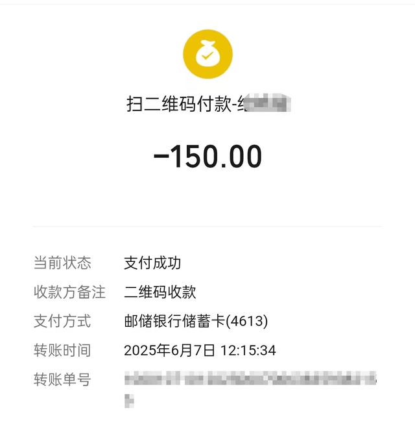The image size is (415, 447).
Task: Click the second line of the transfer number
Action: 129,400
